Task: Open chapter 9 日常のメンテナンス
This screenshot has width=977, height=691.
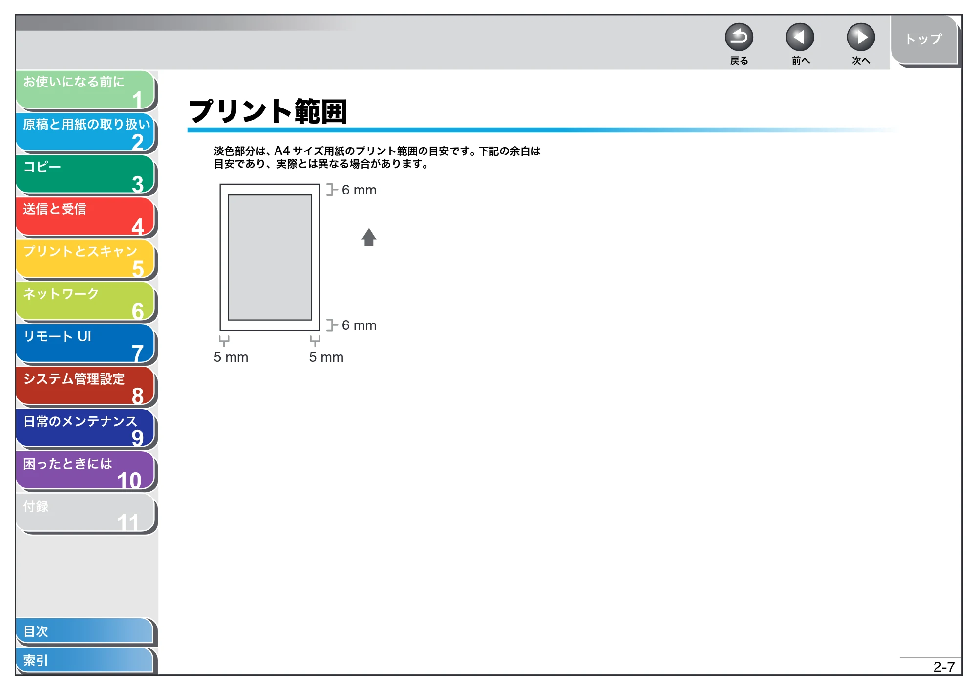Action: (85, 429)
